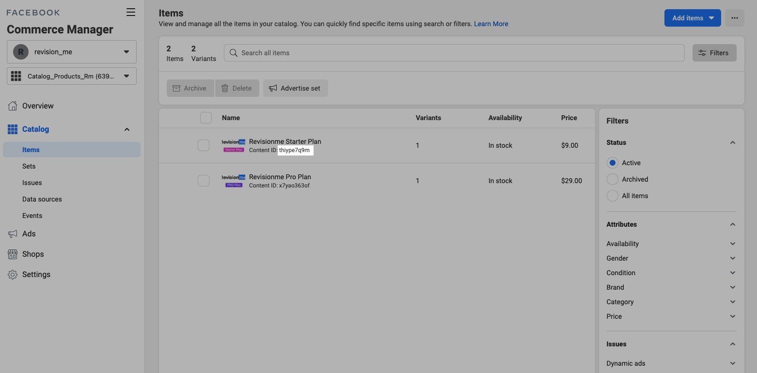Open Shops storefront icon

[13, 254]
